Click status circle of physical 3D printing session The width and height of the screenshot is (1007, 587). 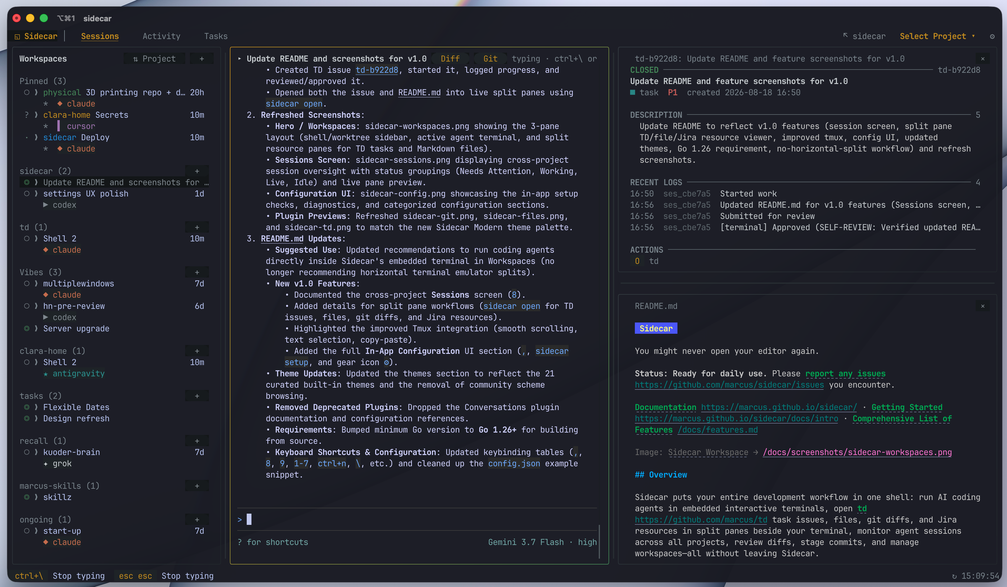26,92
